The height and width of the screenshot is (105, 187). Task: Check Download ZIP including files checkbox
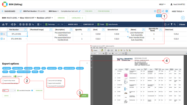tap(48, 86)
